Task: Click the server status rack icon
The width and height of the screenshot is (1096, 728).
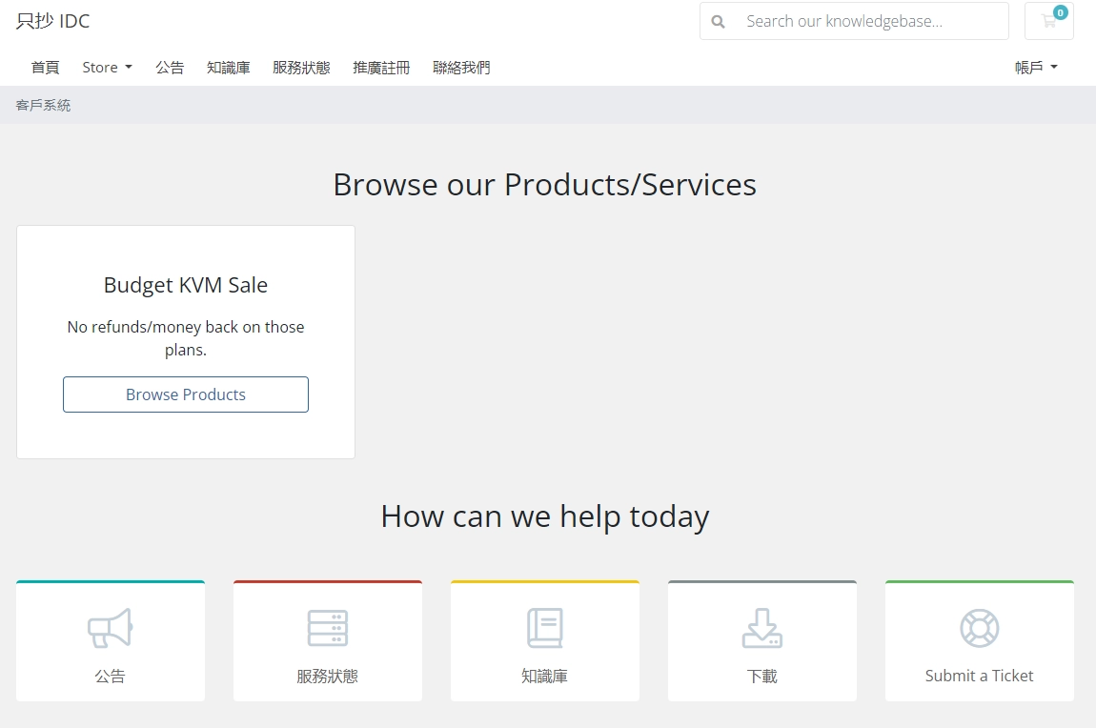Action: (328, 628)
